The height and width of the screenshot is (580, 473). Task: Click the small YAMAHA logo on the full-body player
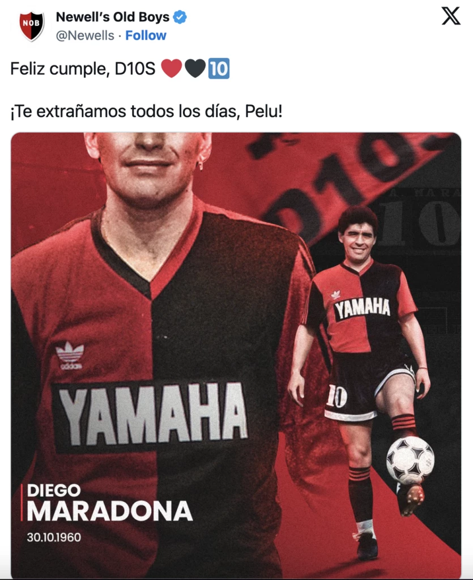(x=363, y=309)
